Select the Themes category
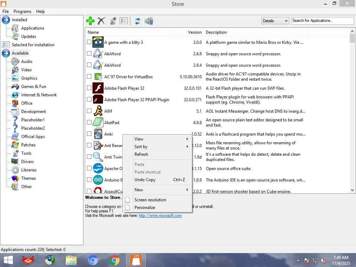Image resolution: width=356 pixels, height=267 pixels. 29,178
